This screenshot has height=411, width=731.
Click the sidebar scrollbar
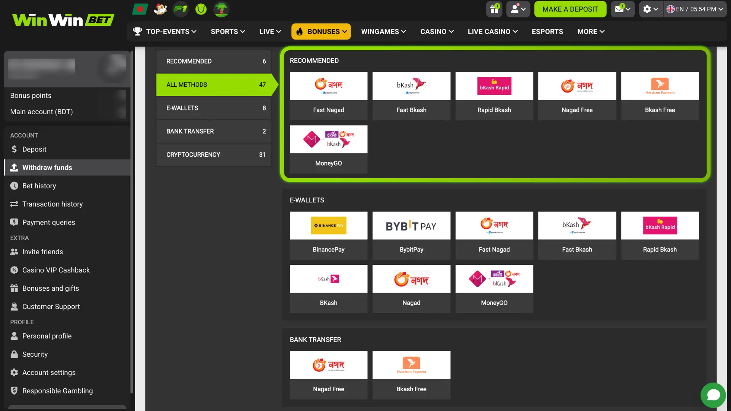coord(132,222)
